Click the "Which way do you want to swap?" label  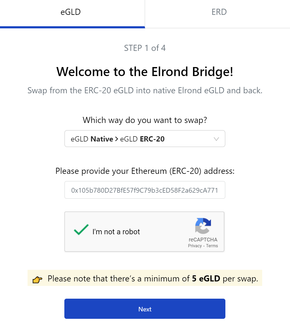click(145, 120)
